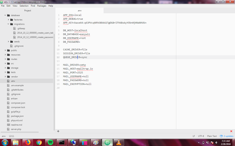The image size is (235, 146).
Task: Expand the public folder chevron
Action: [x=5, y=50]
